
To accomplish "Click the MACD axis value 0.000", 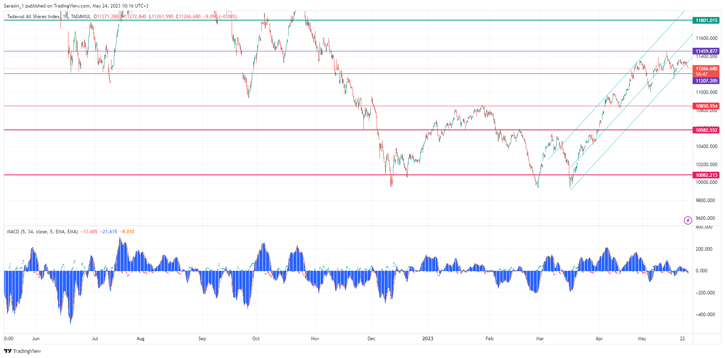I will 702,271.
